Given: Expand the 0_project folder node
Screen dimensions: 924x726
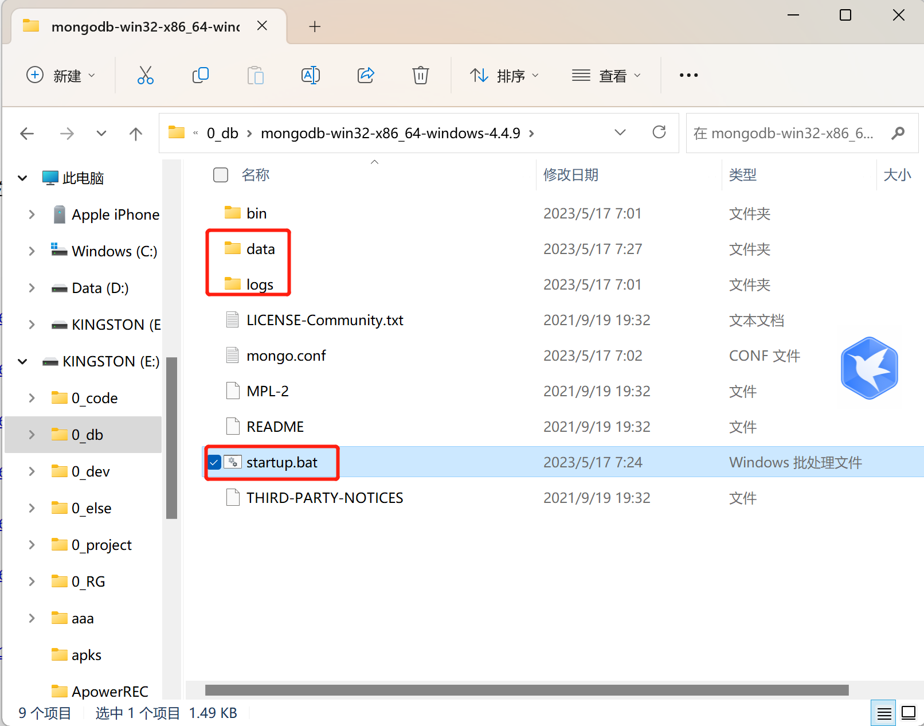Looking at the screenshot, I should (32, 545).
